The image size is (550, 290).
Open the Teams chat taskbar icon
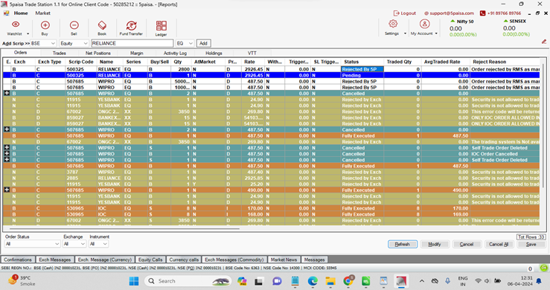pyautogui.click(x=277, y=281)
